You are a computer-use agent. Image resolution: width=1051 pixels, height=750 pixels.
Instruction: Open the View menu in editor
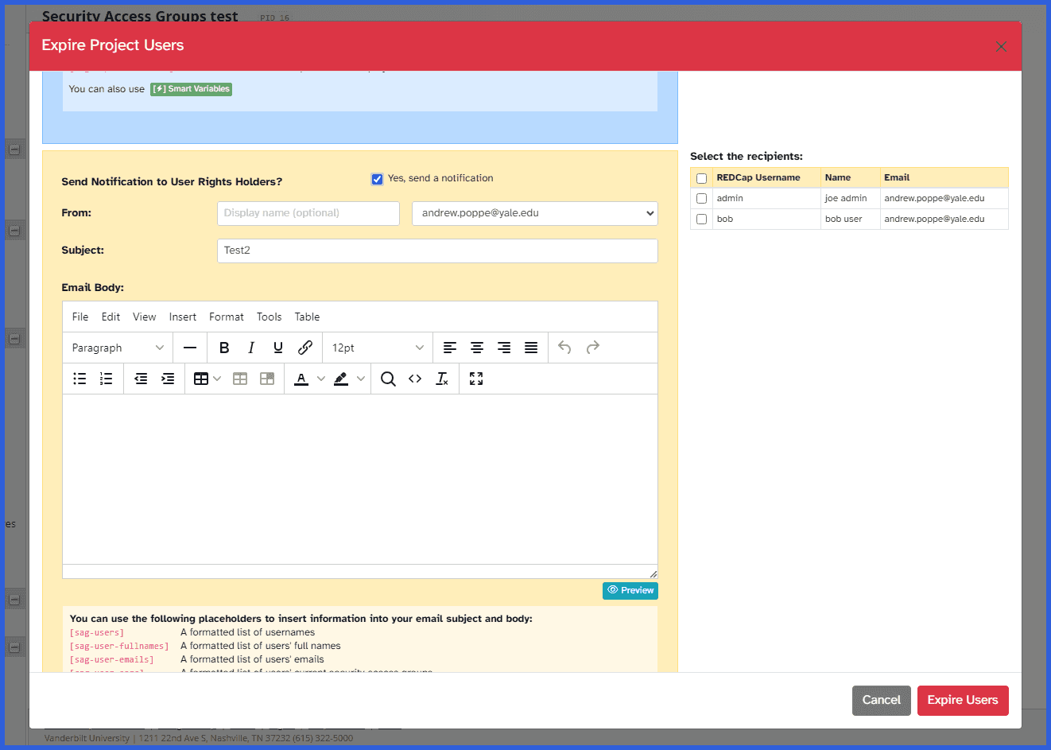pos(144,317)
